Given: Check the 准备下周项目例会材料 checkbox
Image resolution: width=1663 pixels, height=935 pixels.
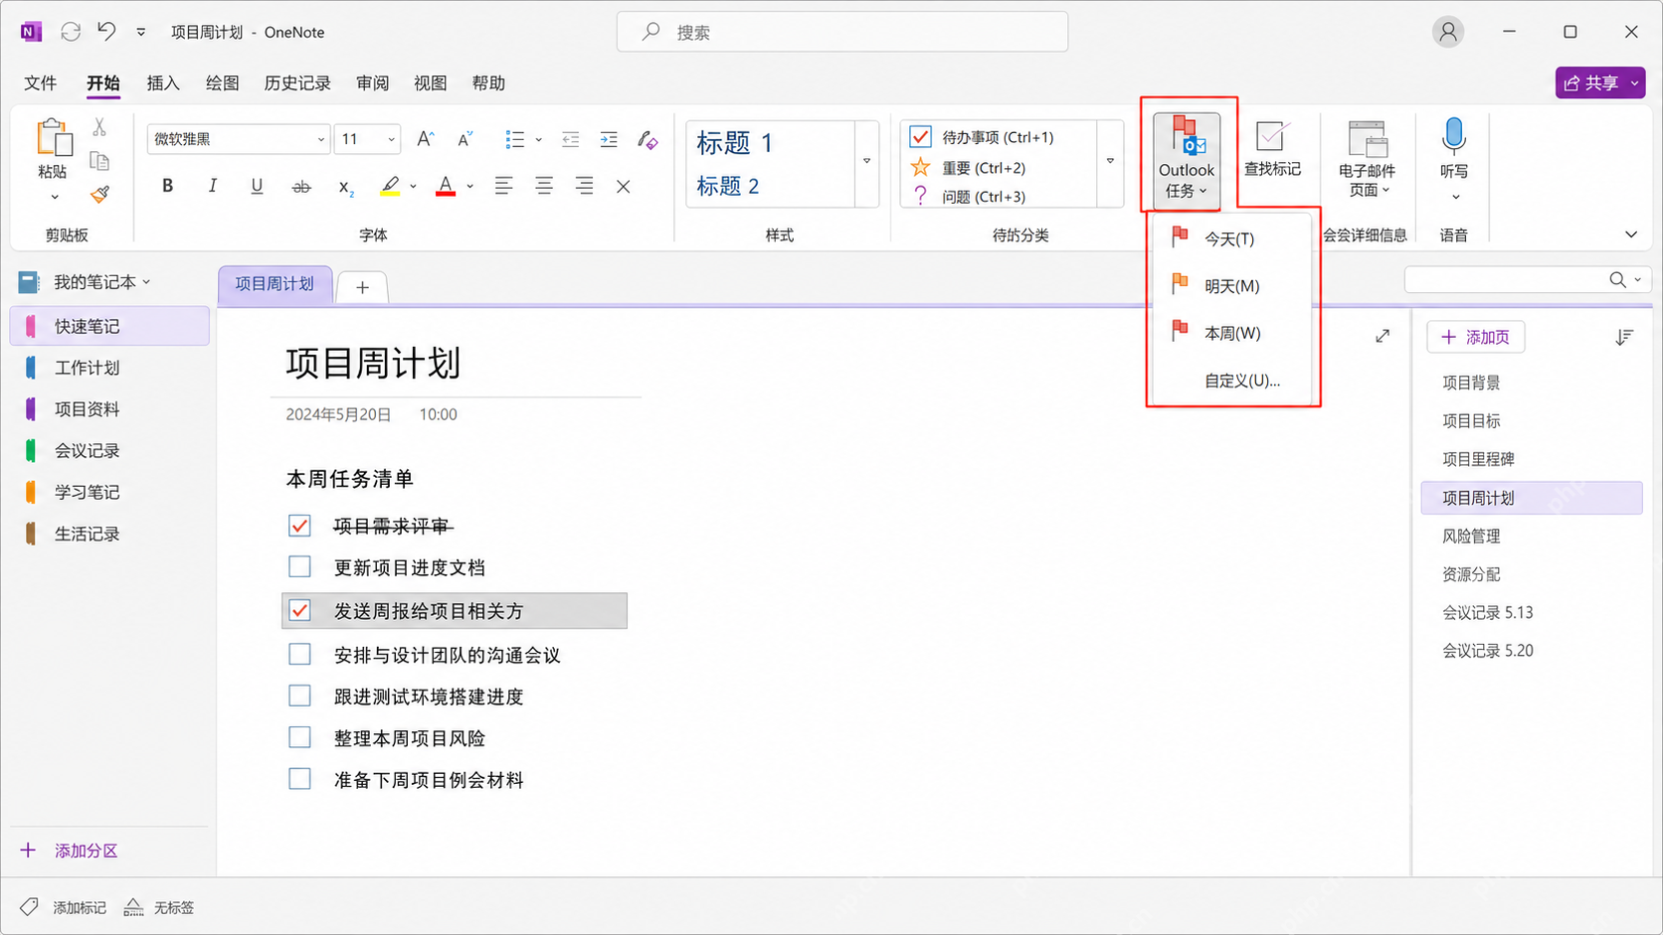Looking at the screenshot, I should pos(299,779).
